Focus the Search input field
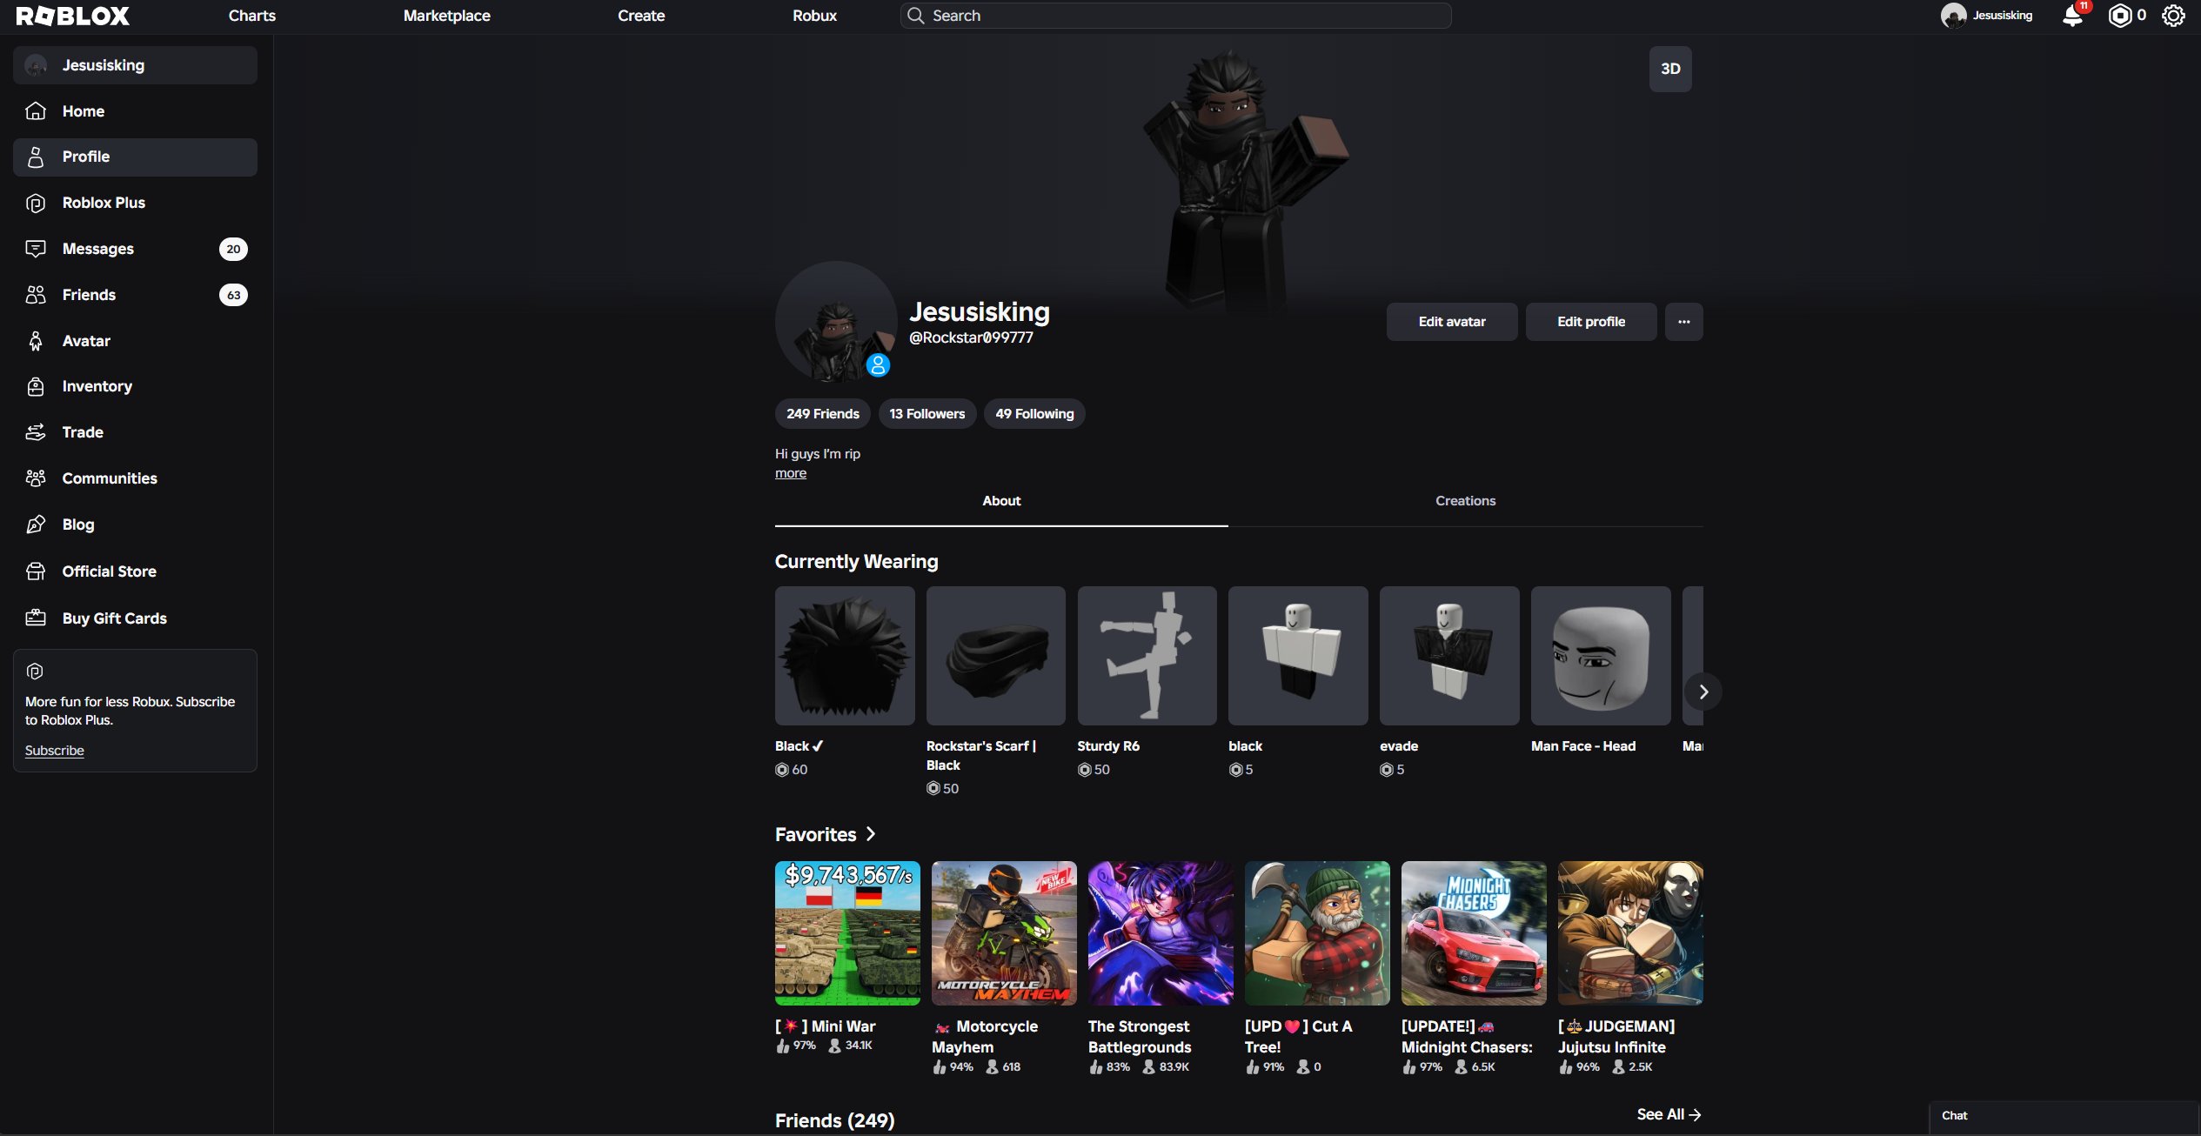2201x1136 pixels. 1175,16
